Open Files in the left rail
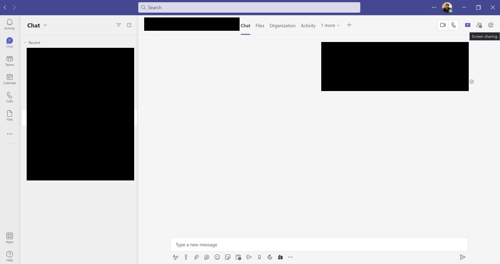This screenshot has height=264, width=500. click(10, 116)
